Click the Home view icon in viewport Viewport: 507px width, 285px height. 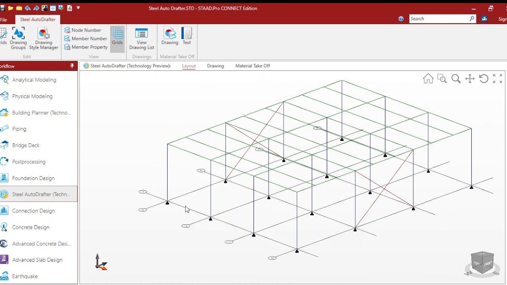(428, 79)
